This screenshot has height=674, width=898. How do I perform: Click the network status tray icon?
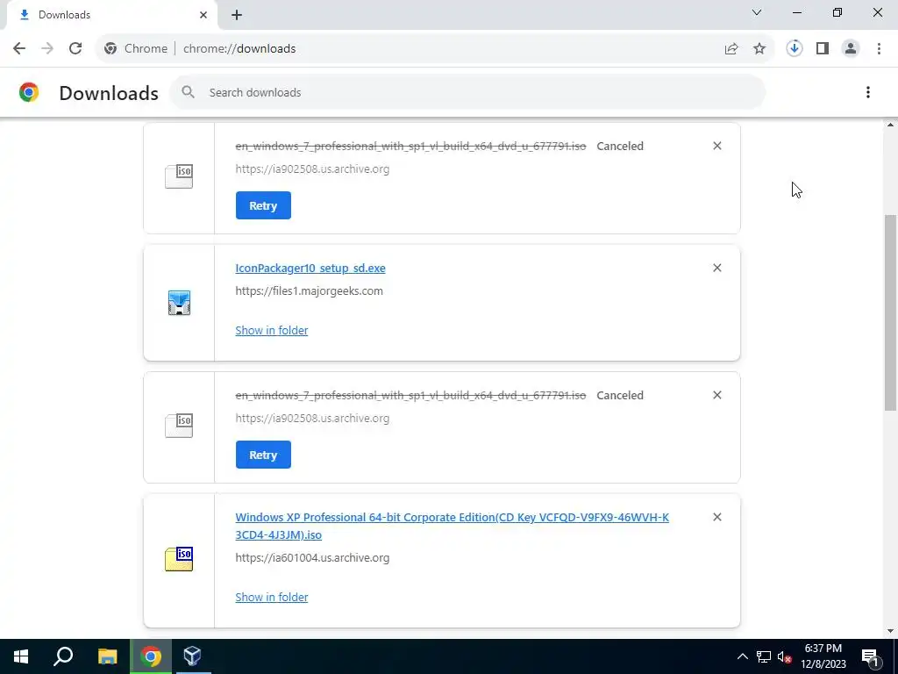pyautogui.click(x=764, y=656)
